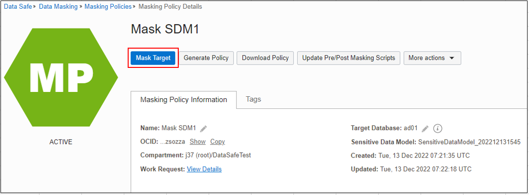Screen dimensions: 529x195
Task: Go to Masking Policies breadcrumb
Action: [108, 6]
